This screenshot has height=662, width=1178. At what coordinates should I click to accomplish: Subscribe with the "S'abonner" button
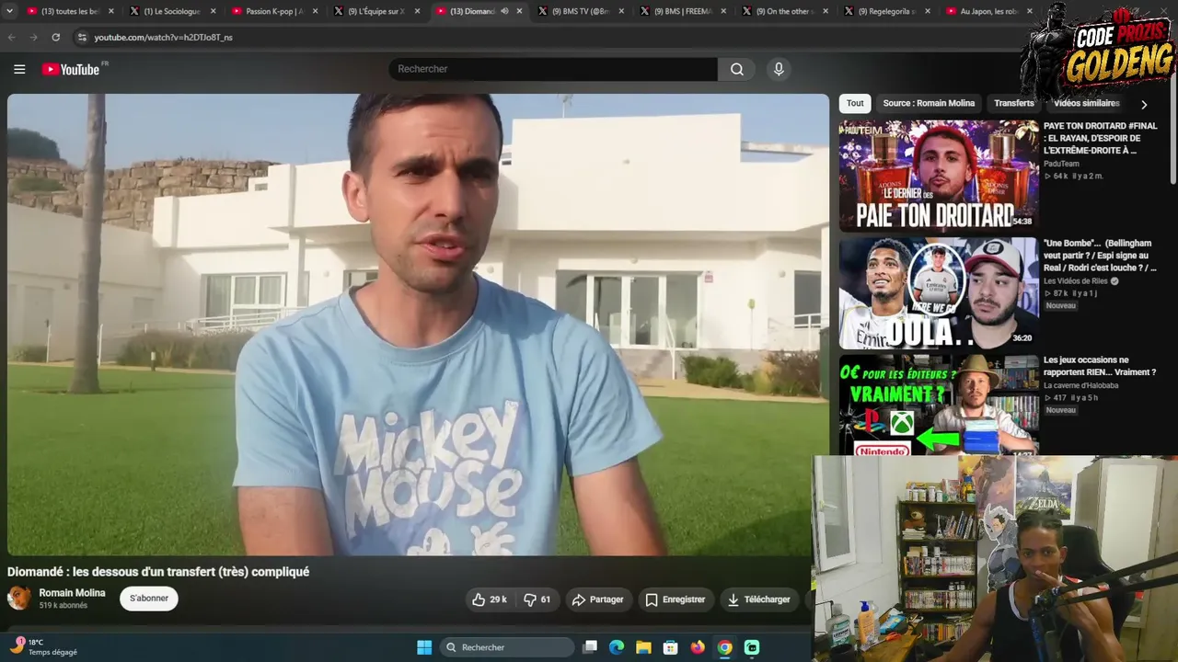point(149,599)
